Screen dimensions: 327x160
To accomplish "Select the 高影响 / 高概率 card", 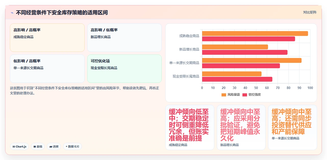I will [x=47, y=38].
